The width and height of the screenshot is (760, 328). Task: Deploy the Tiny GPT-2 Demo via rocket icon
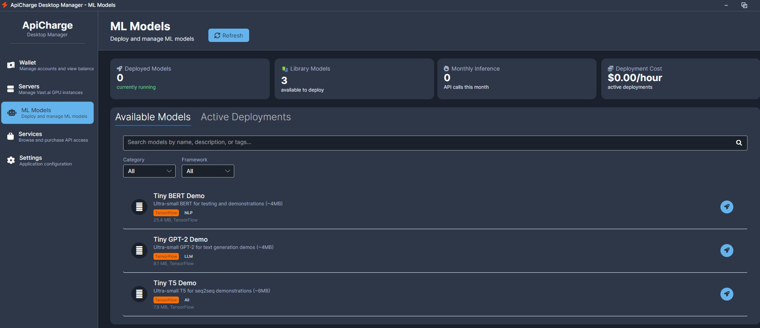click(x=726, y=251)
